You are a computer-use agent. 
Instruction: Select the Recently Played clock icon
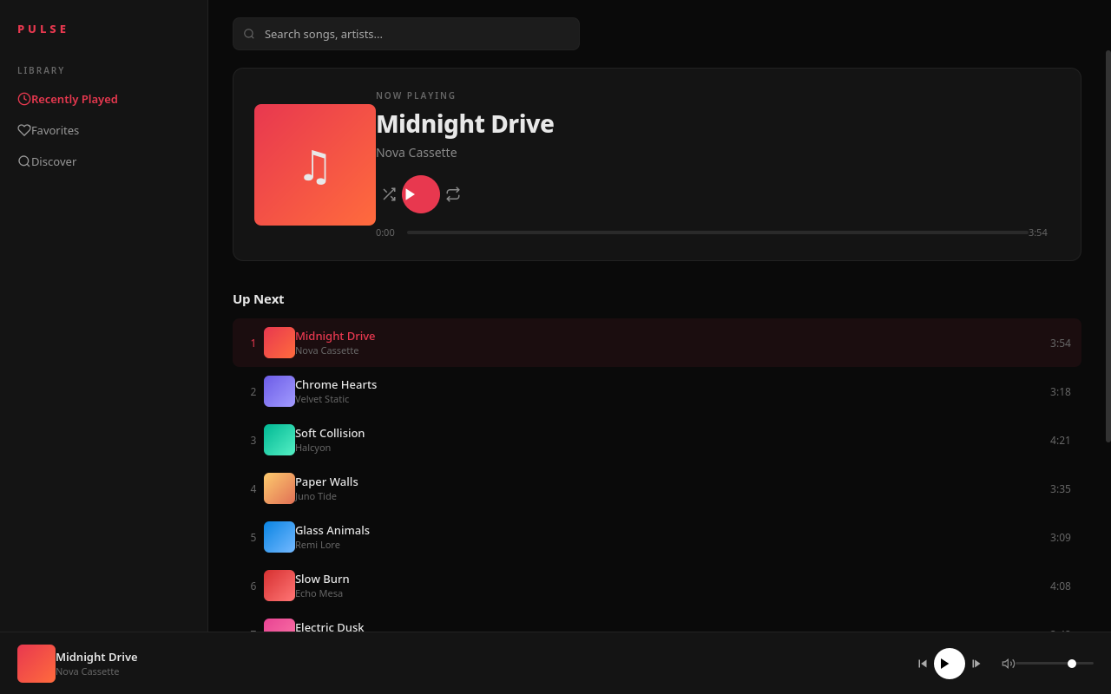pyautogui.click(x=23, y=99)
